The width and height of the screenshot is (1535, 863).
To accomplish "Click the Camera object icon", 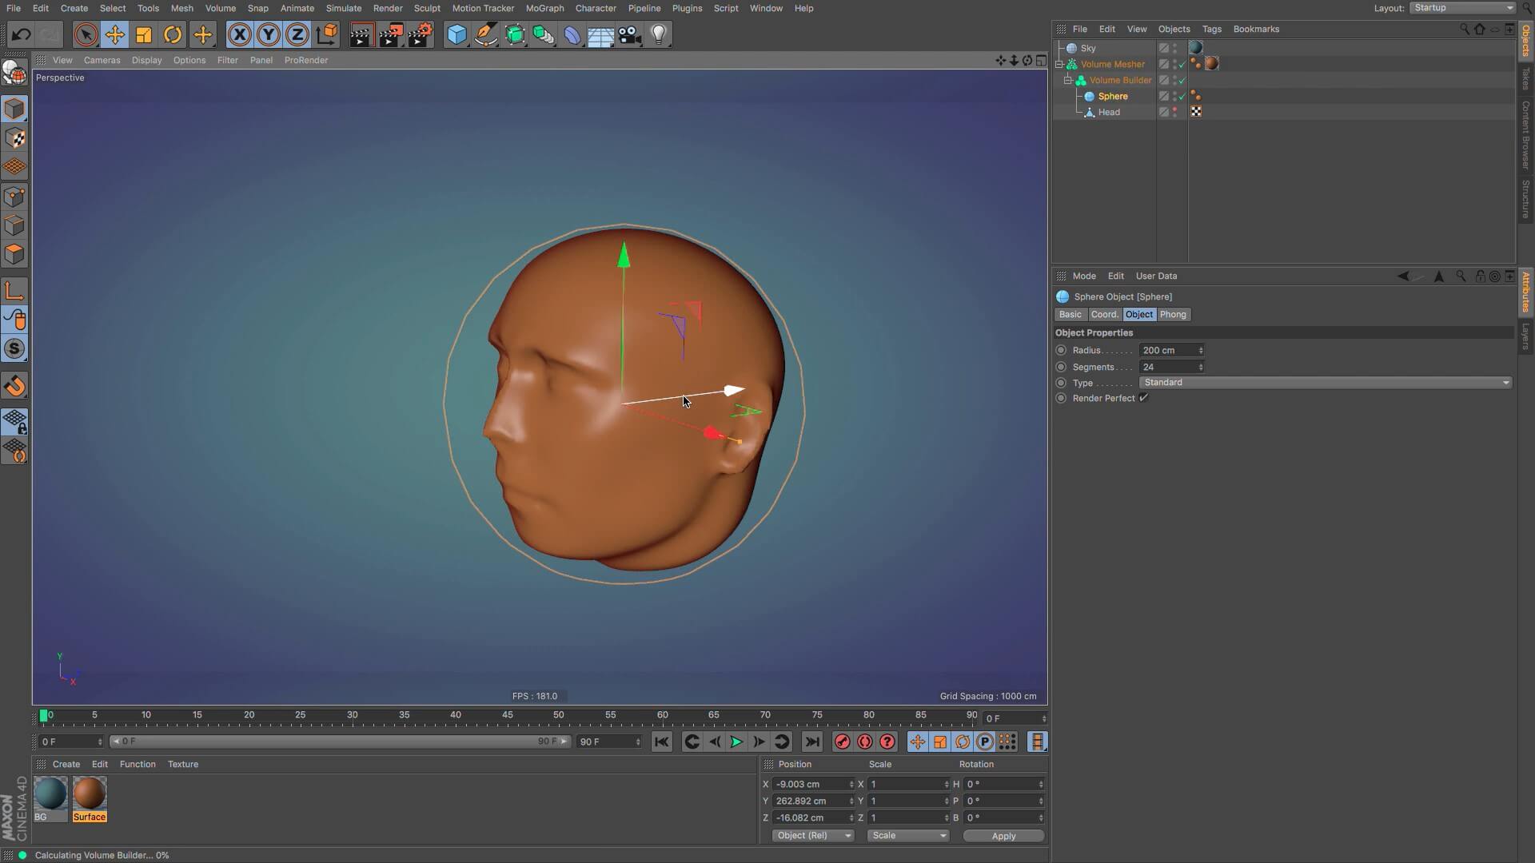I will point(630,34).
